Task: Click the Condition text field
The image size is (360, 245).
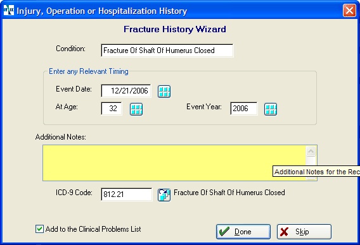Action: pyautogui.click(x=167, y=51)
